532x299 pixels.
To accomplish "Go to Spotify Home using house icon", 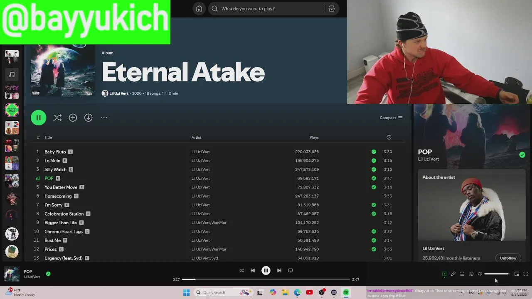I will pyautogui.click(x=199, y=9).
